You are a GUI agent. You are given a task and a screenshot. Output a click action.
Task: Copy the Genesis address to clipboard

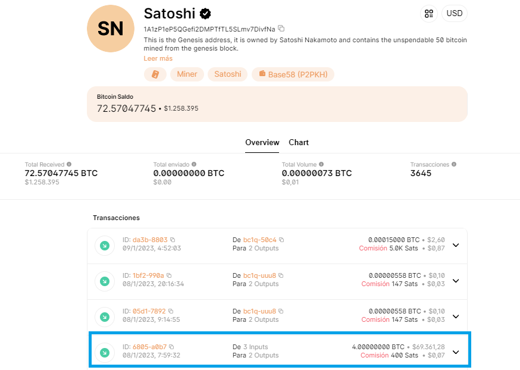pos(281,29)
